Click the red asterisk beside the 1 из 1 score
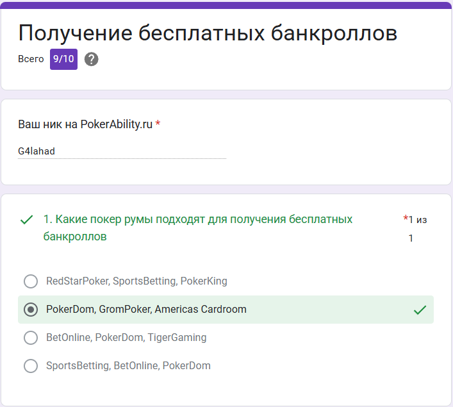Viewport: 453px width, 407px height. [406, 218]
